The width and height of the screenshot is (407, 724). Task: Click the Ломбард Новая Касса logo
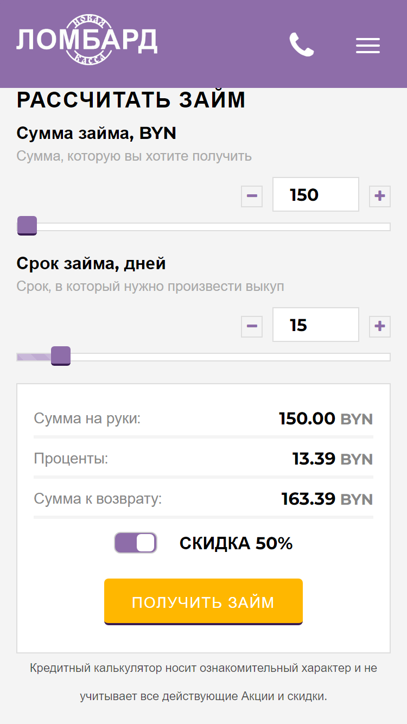[x=87, y=40]
